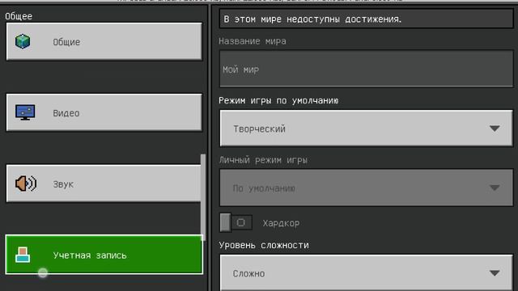Image resolution: width=518 pixels, height=291 pixels.
Task: Click the arrow on the По умолчанию dropdown
Action: 495,188
